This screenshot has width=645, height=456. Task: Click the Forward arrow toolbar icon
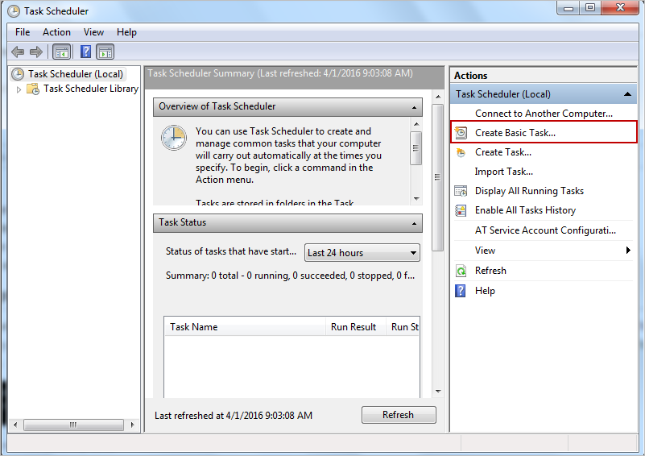click(36, 52)
